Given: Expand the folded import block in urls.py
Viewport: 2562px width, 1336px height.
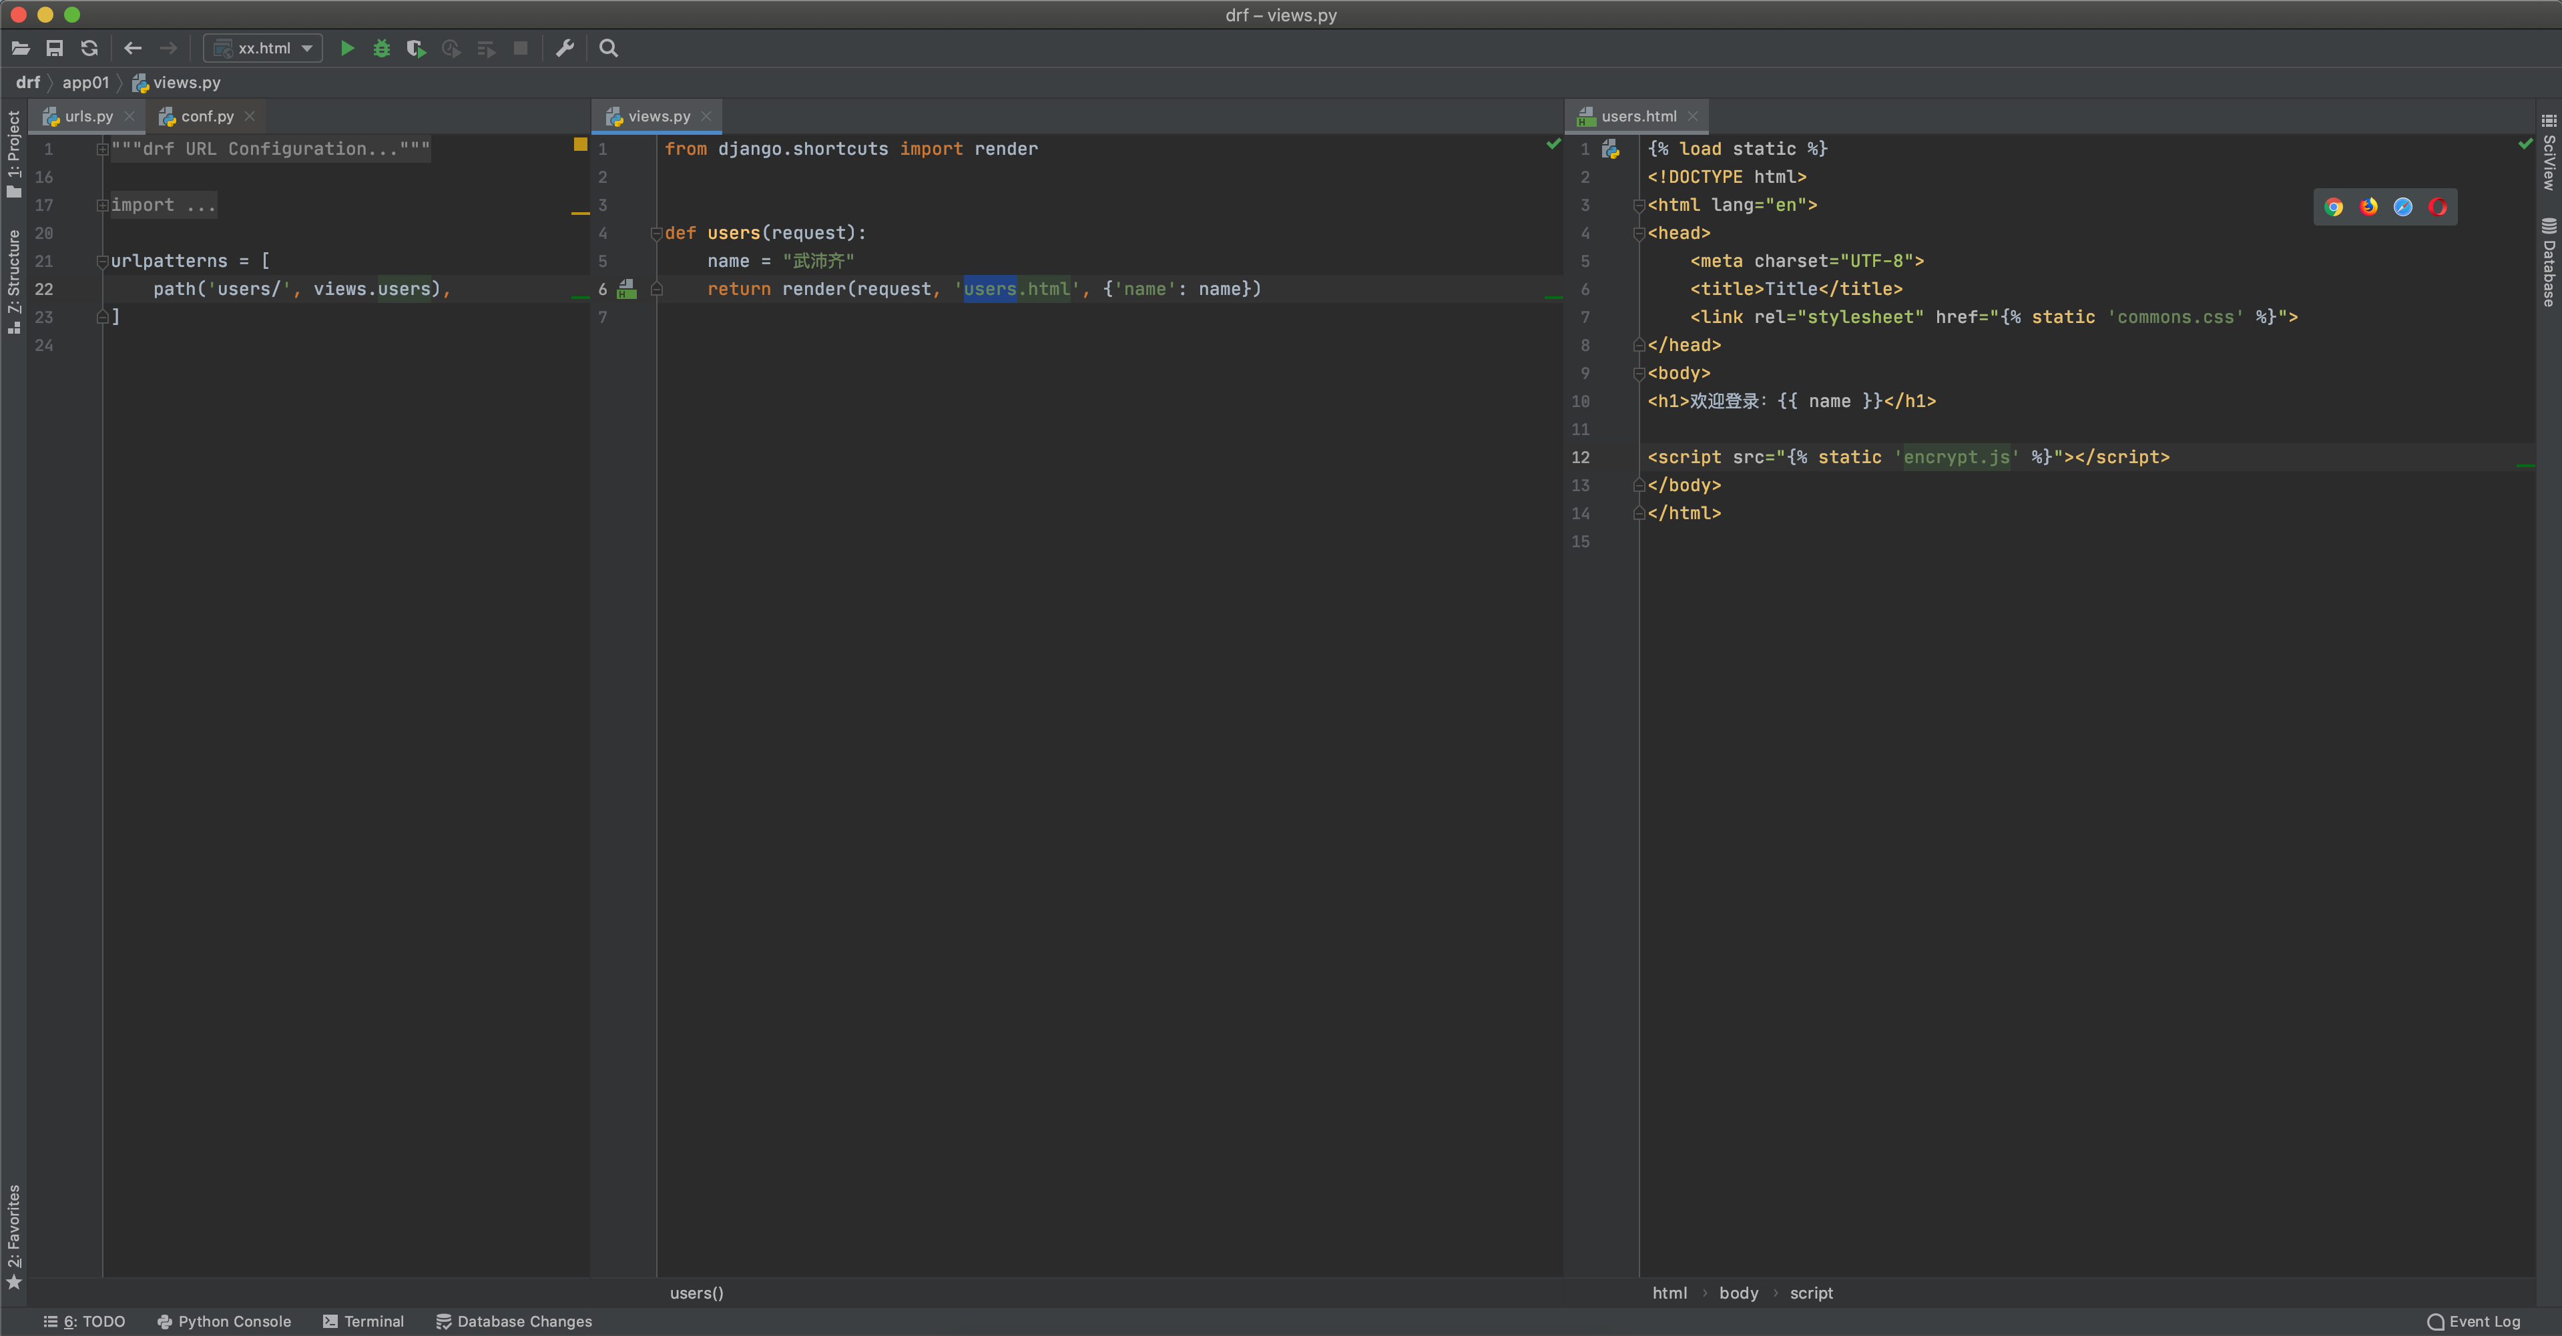Looking at the screenshot, I should click(101, 205).
